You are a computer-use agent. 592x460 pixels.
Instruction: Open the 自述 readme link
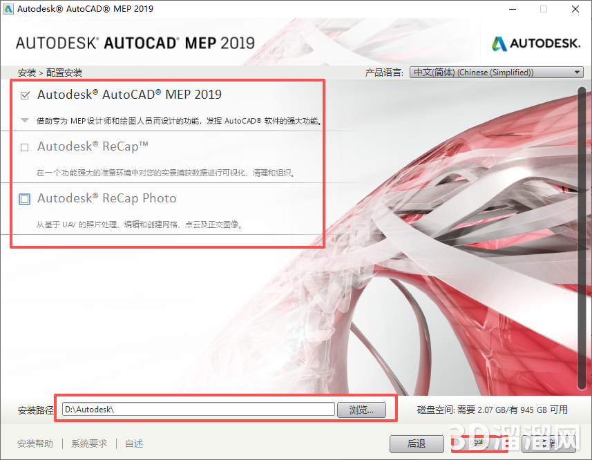(x=134, y=444)
